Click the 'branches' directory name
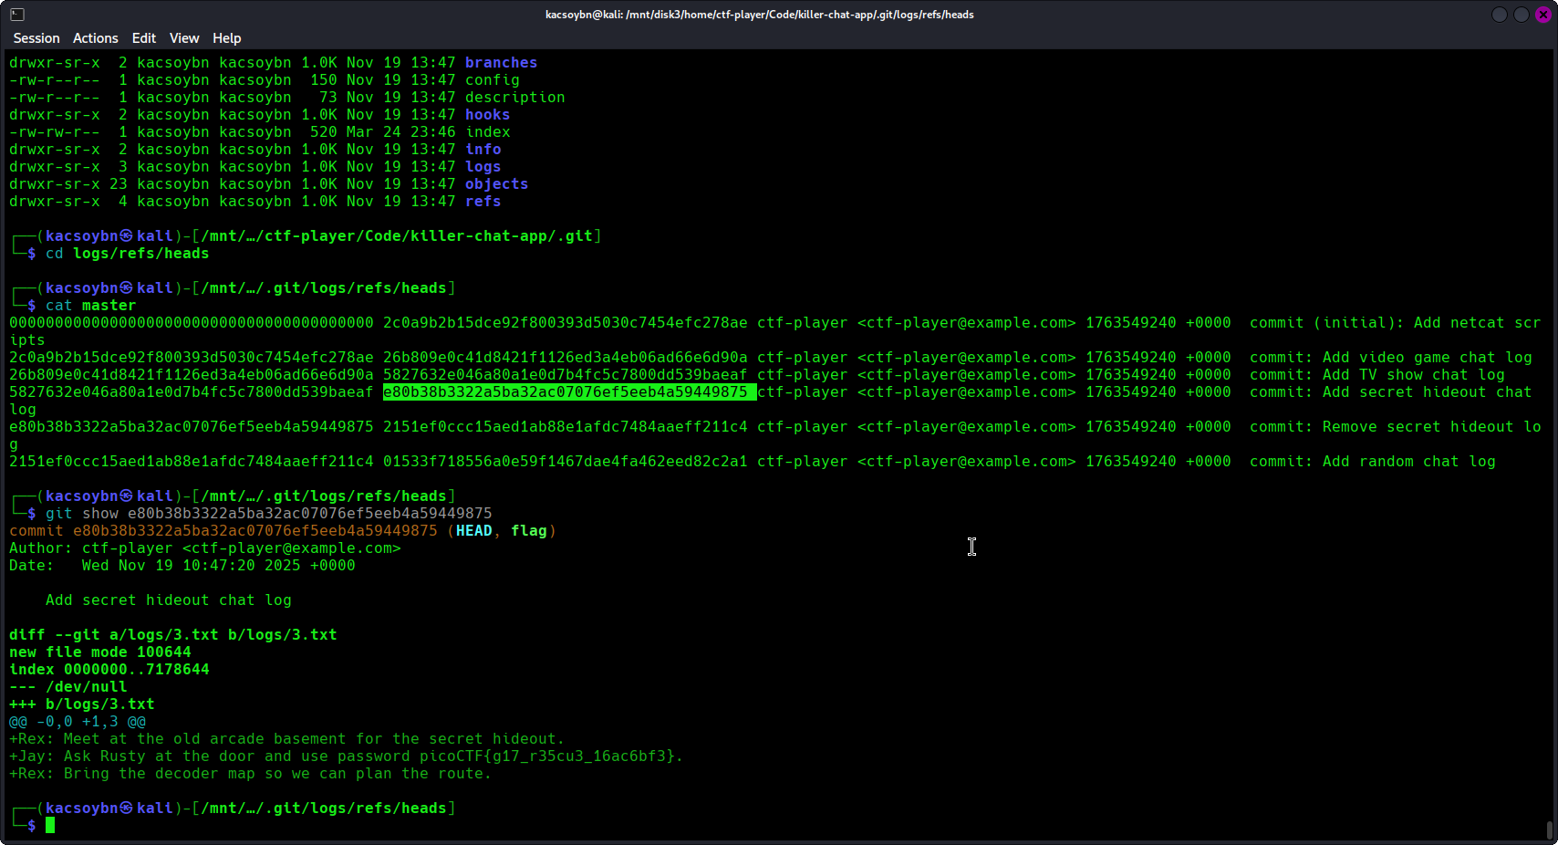 pos(501,63)
